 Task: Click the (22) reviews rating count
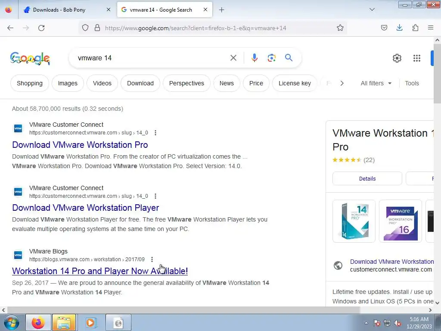[x=369, y=160]
